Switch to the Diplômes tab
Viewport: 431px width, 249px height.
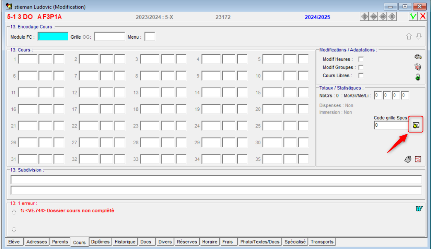tap(100, 242)
